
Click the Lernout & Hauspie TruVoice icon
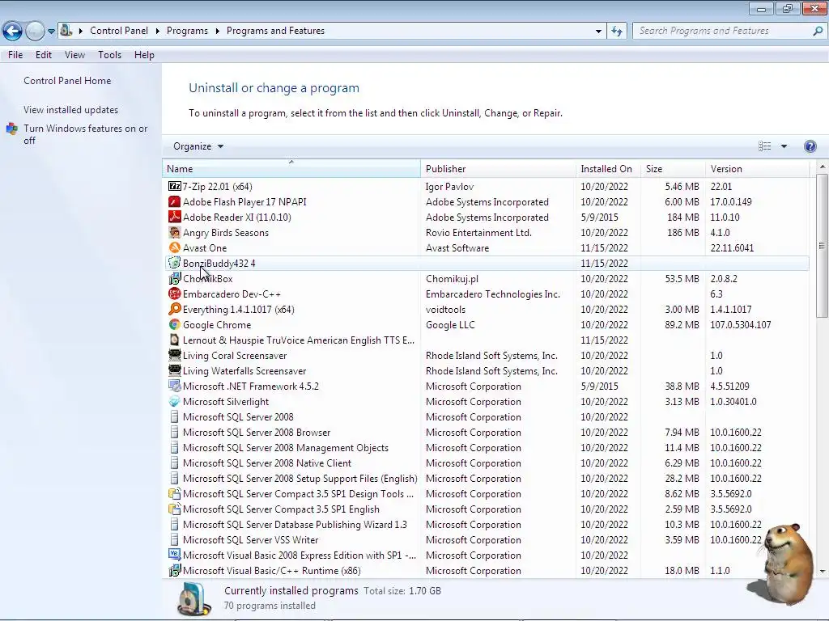pos(175,340)
